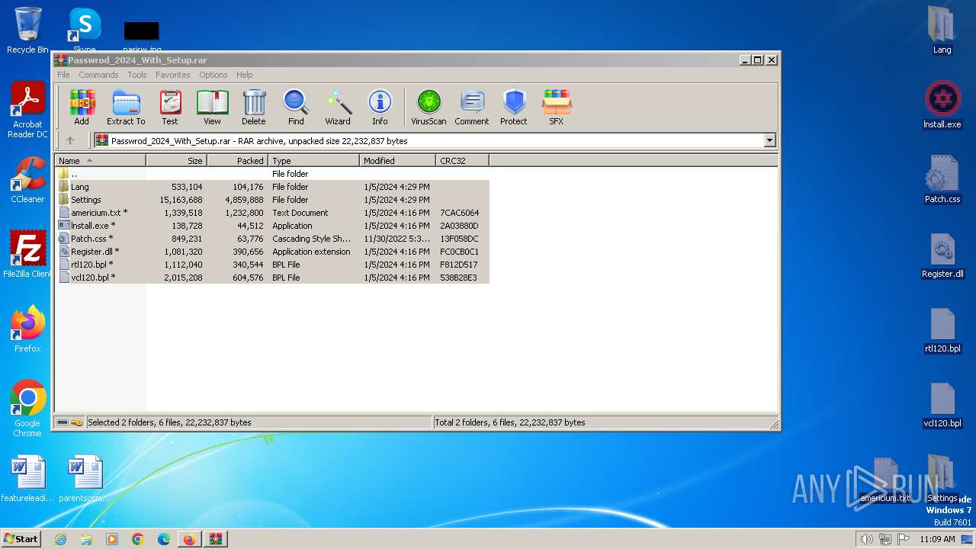
Task: Show archive Info
Action: click(380, 107)
